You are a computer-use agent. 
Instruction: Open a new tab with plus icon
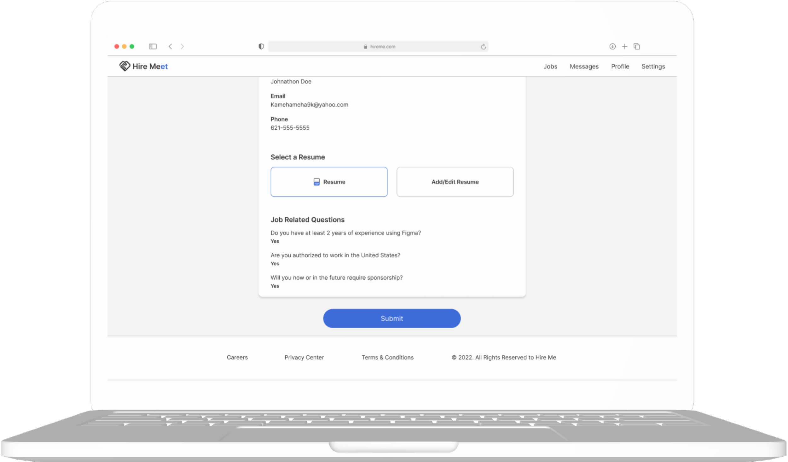(624, 46)
